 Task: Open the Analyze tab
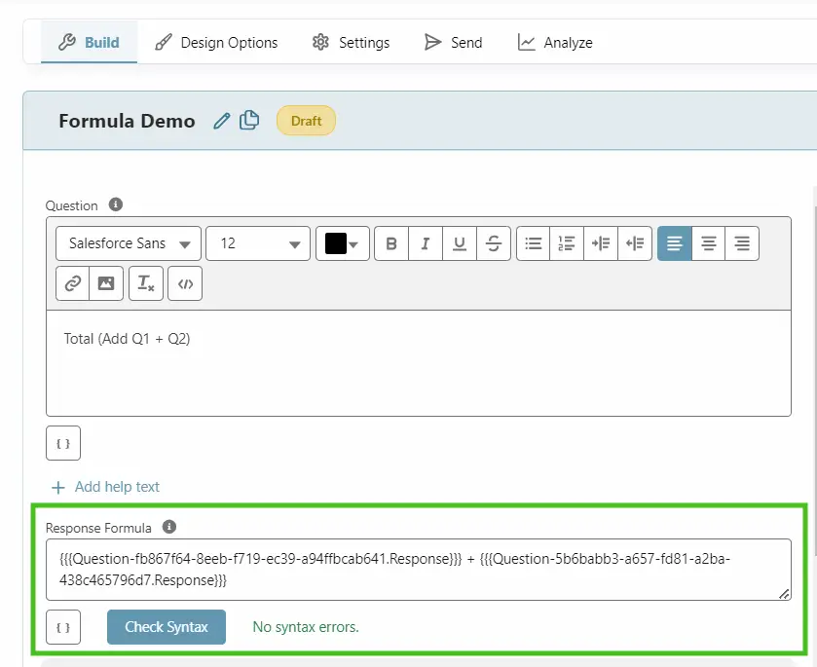[555, 42]
